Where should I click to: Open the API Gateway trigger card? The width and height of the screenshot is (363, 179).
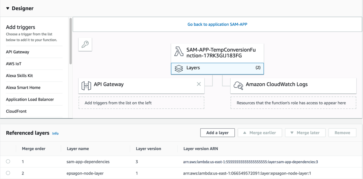(x=142, y=86)
